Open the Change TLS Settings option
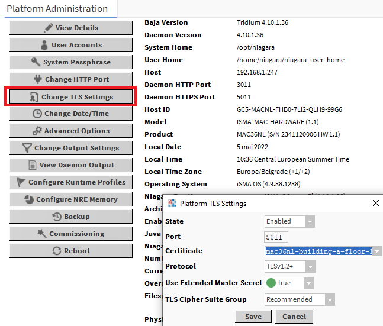Screen dimensions: 383x326 [x=71, y=96]
